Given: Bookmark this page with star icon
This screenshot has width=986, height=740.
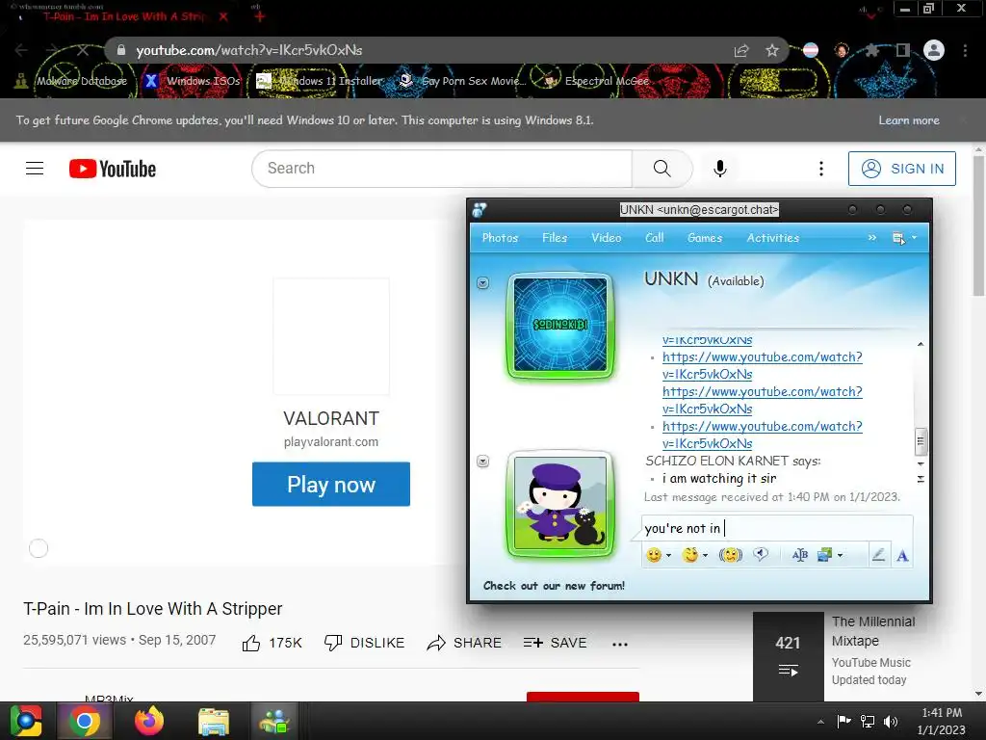Looking at the screenshot, I should [772, 50].
